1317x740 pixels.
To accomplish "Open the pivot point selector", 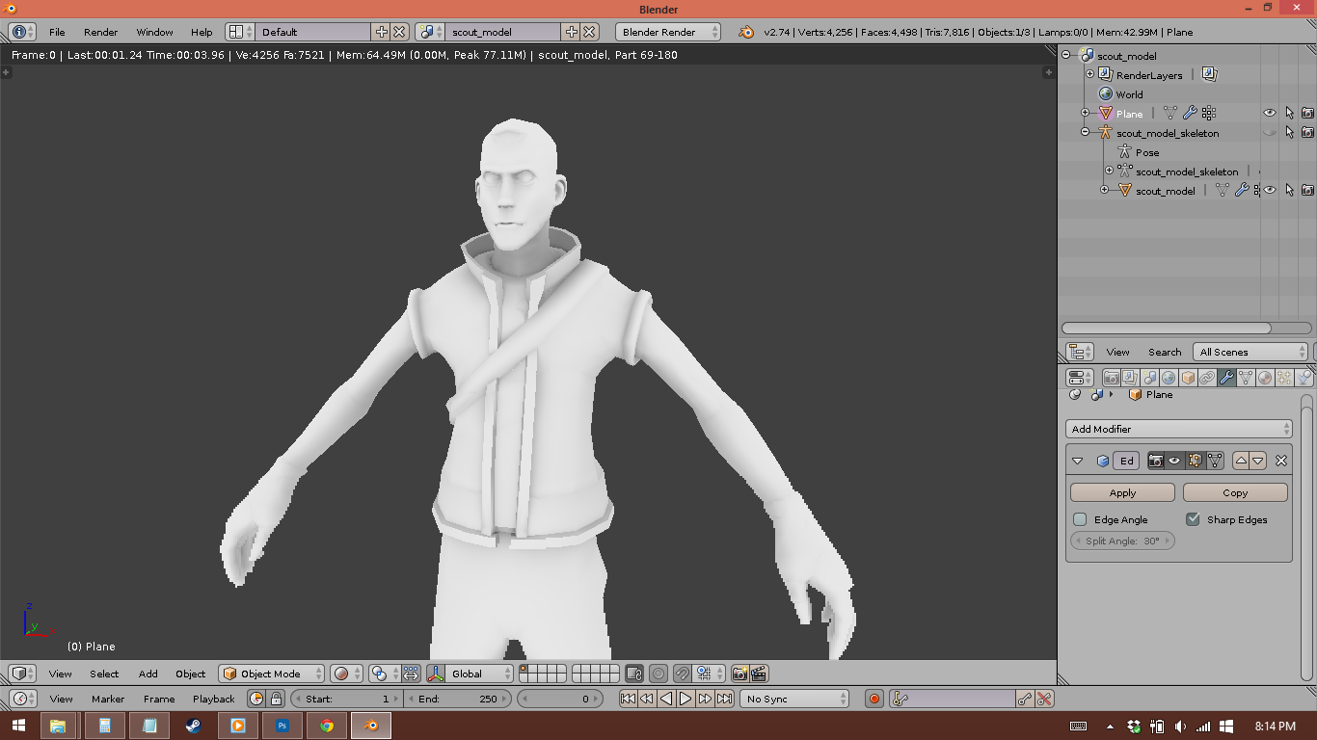I will coord(385,674).
